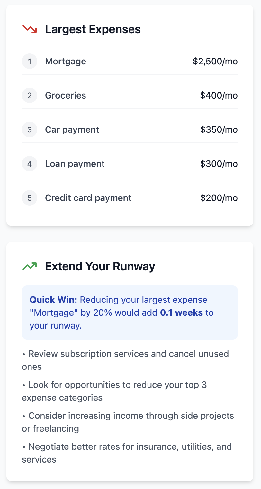The image size is (261, 489).
Task: Click the $400/mo groceries amount
Action: [219, 95]
